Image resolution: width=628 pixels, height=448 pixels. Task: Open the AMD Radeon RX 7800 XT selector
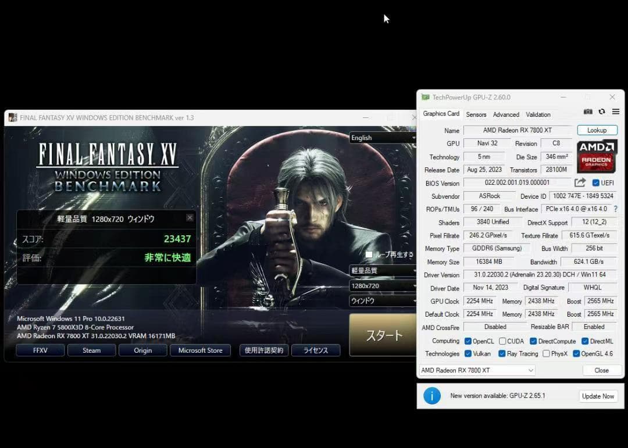(x=477, y=370)
